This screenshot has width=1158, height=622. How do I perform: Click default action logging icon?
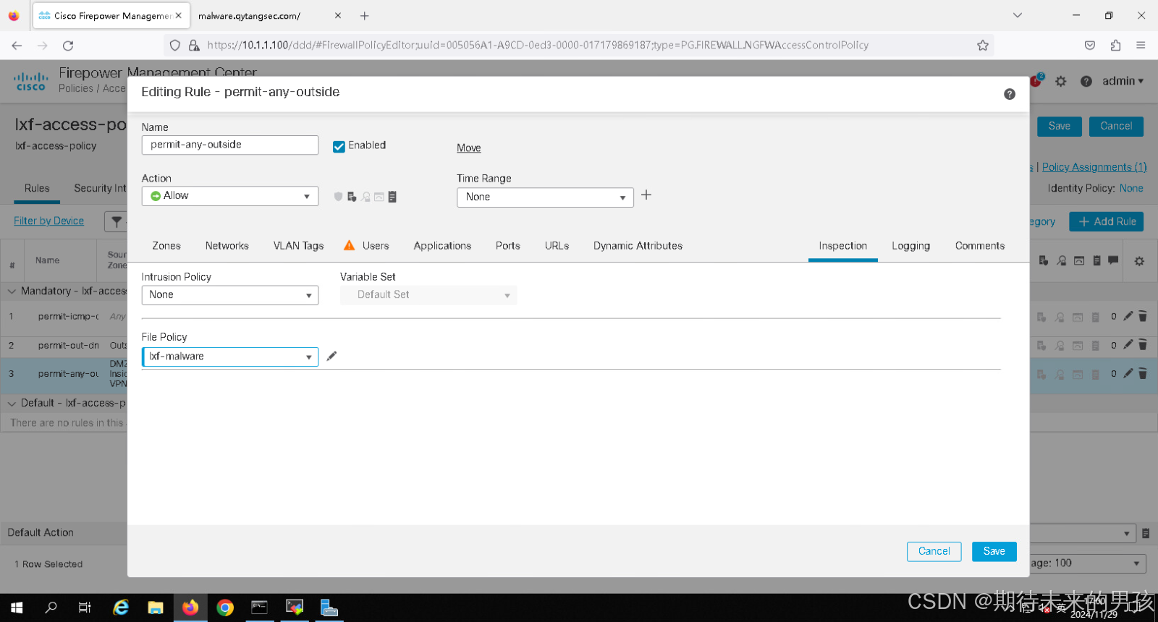click(1146, 534)
